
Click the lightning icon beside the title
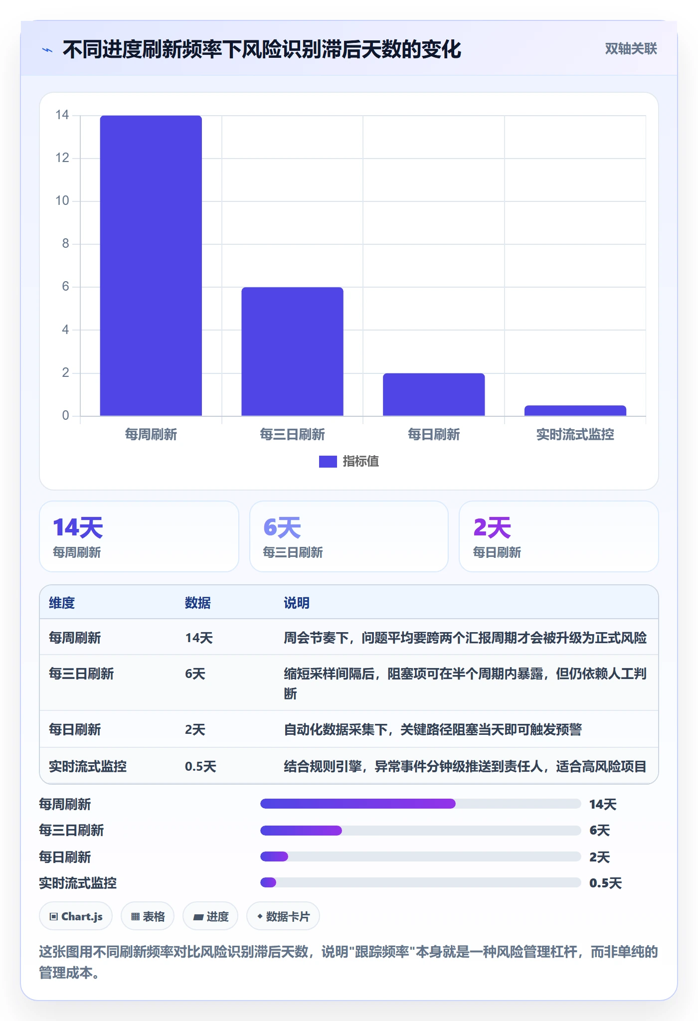(47, 50)
